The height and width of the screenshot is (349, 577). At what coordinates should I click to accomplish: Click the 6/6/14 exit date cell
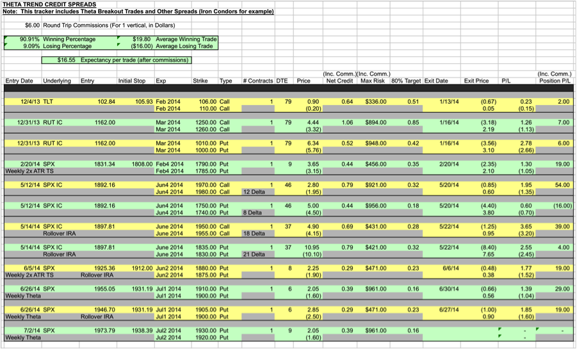click(x=451, y=268)
